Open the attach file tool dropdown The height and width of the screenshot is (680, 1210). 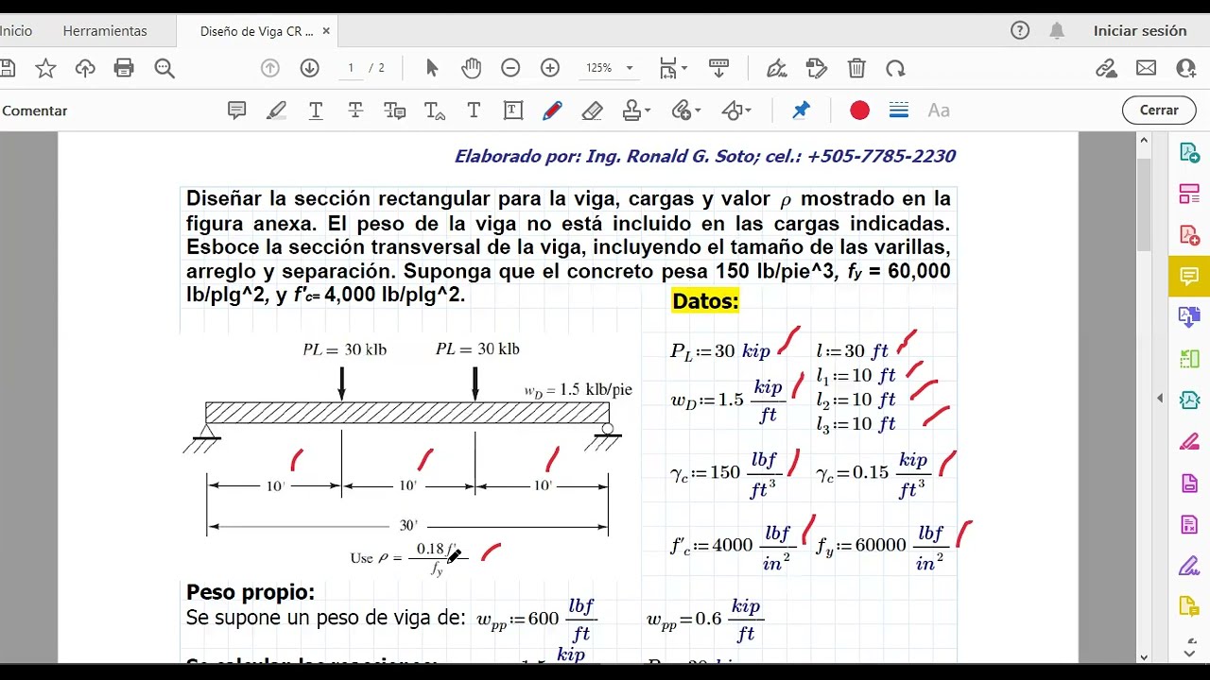point(686,110)
